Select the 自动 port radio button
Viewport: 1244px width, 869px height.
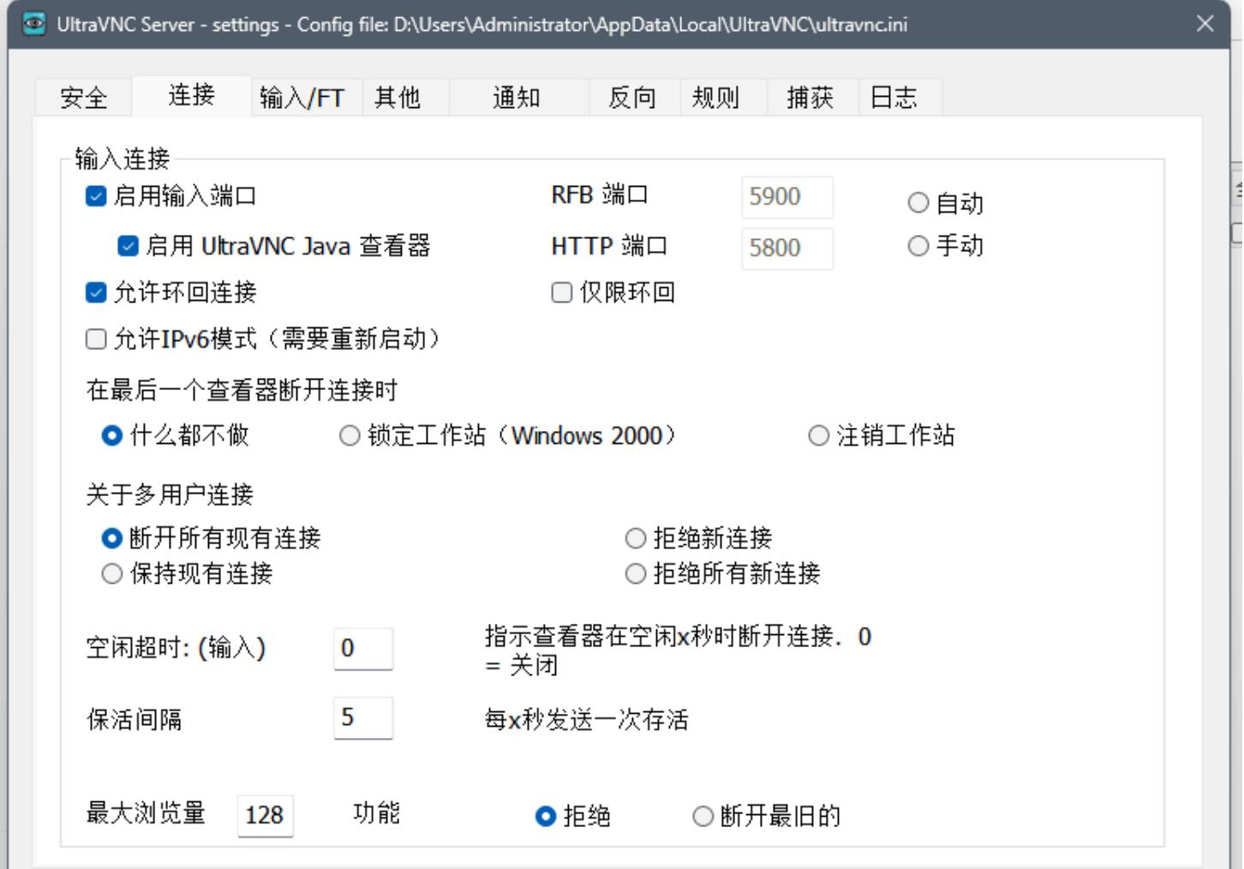click(x=918, y=203)
